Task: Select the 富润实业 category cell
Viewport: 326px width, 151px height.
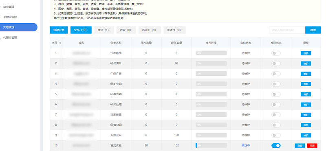Action: (x=116, y=146)
